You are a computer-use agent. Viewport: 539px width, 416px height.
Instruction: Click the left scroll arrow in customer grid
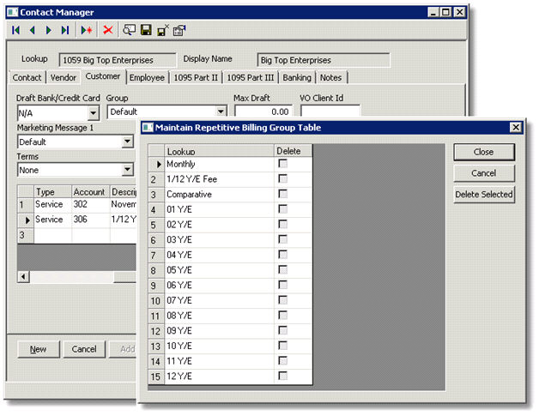[23, 276]
